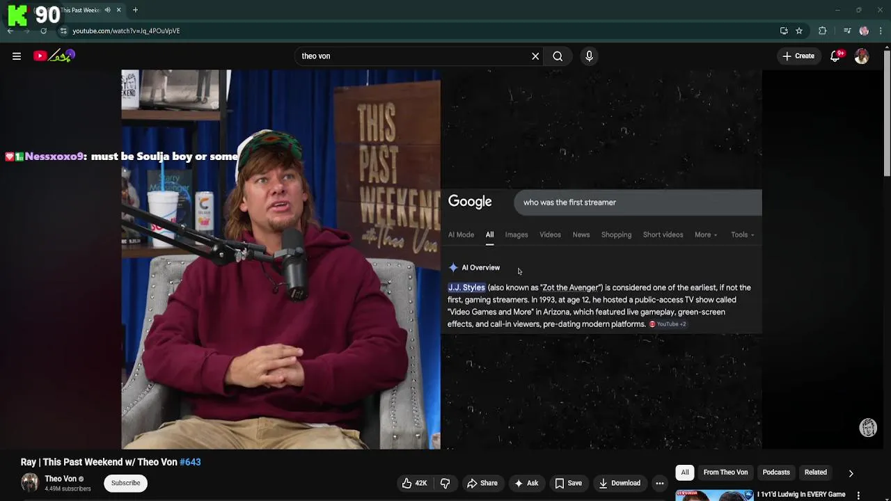Open the Chrome profile avatar
Screen dimensions: 891x501
coord(864,31)
